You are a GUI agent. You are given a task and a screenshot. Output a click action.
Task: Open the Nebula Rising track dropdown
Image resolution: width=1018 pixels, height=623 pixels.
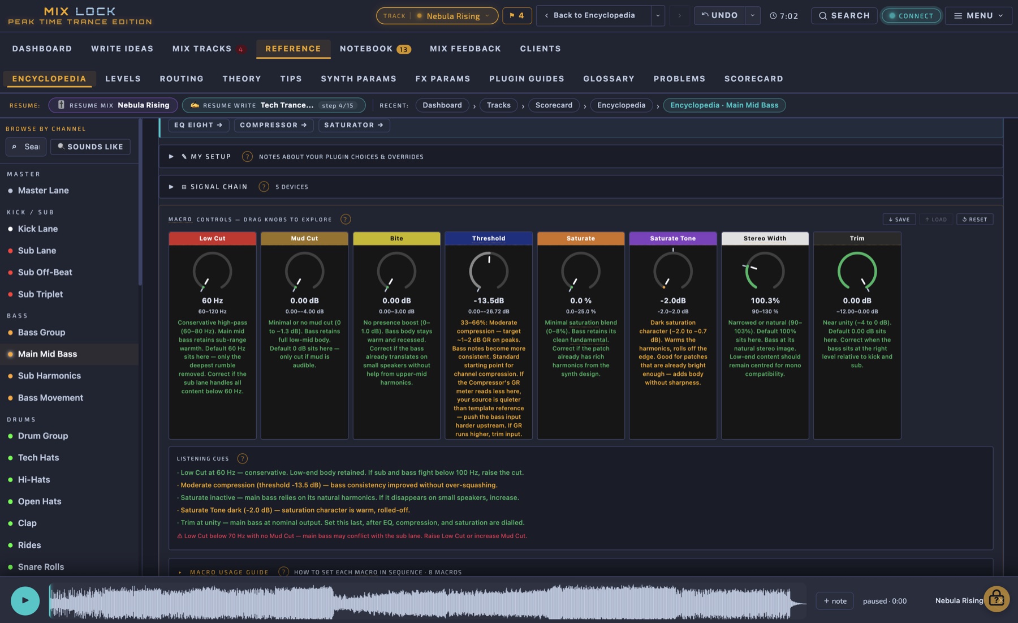pyautogui.click(x=437, y=15)
